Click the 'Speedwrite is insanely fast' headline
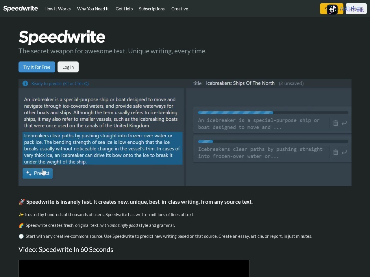Screen dimensions: 370x277 136,202
